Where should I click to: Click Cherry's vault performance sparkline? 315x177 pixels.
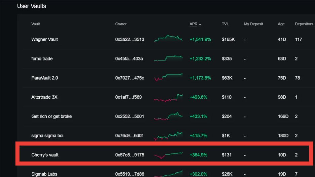(168, 156)
